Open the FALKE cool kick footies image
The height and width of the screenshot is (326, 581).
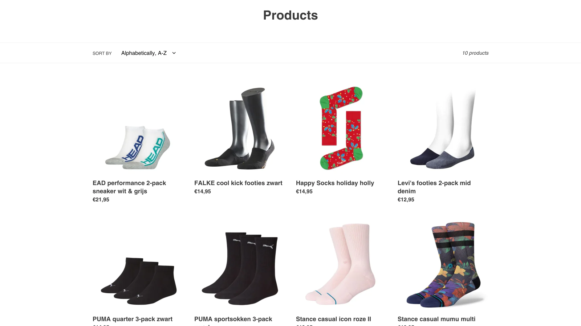coord(240,128)
